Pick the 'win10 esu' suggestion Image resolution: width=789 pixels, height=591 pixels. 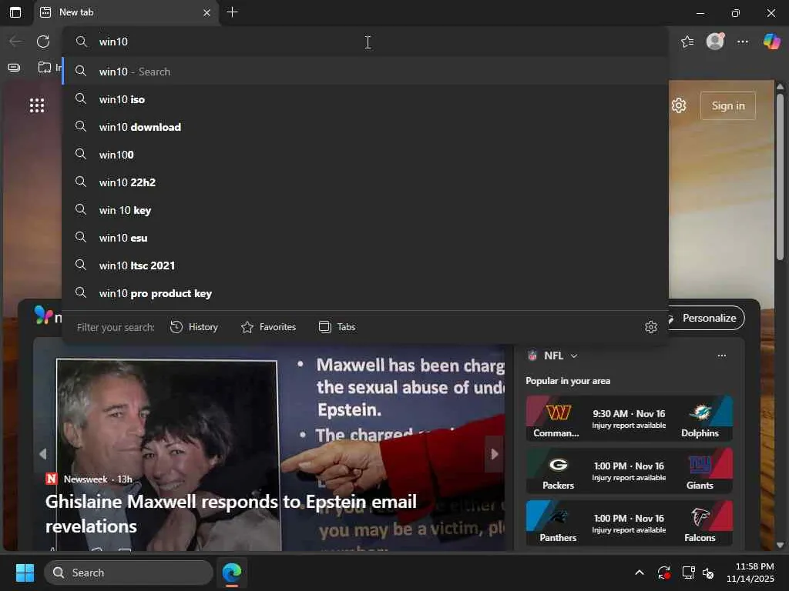[x=365, y=238]
